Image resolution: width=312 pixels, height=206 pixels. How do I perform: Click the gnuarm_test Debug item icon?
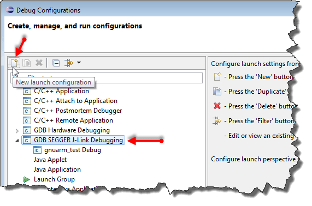tap(37, 150)
